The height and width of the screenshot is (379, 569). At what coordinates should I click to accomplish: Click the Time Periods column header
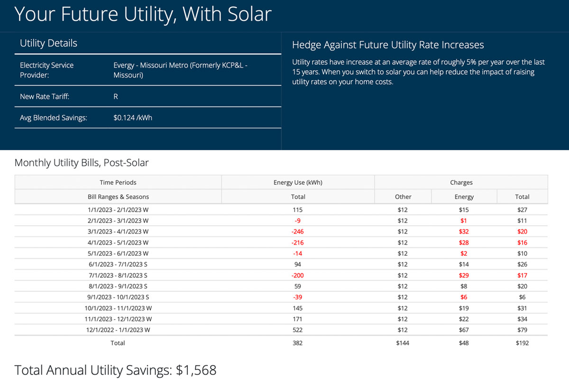tap(118, 182)
